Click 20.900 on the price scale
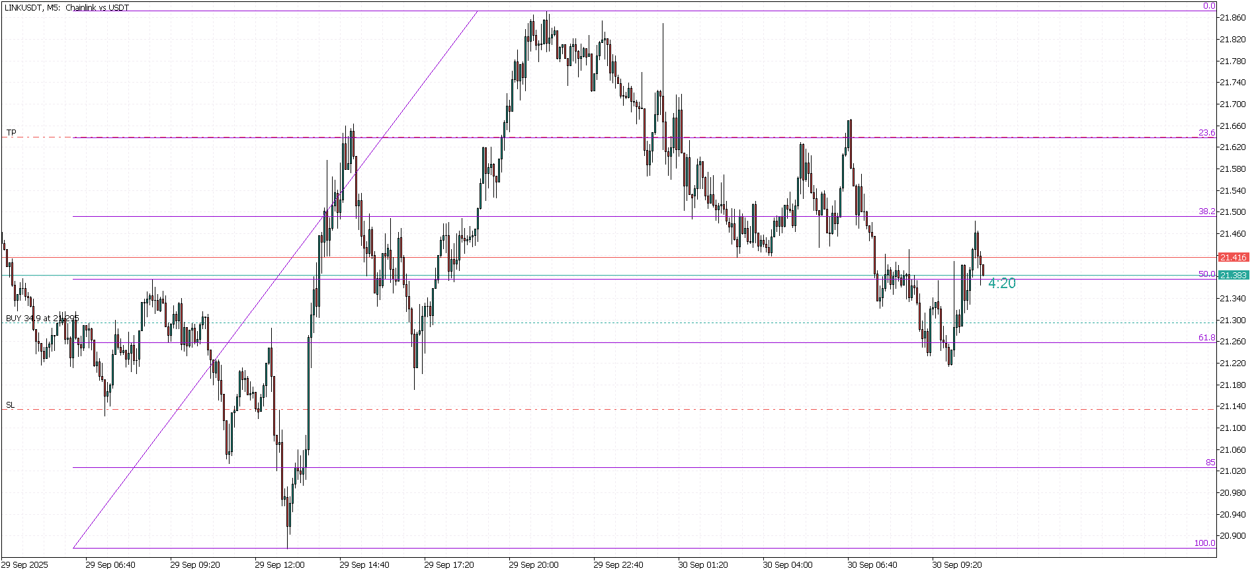 pyautogui.click(x=1232, y=536)
